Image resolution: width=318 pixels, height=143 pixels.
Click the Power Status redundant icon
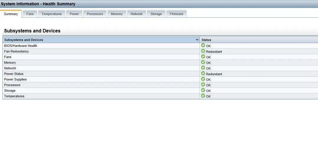[x=203, y=73]
